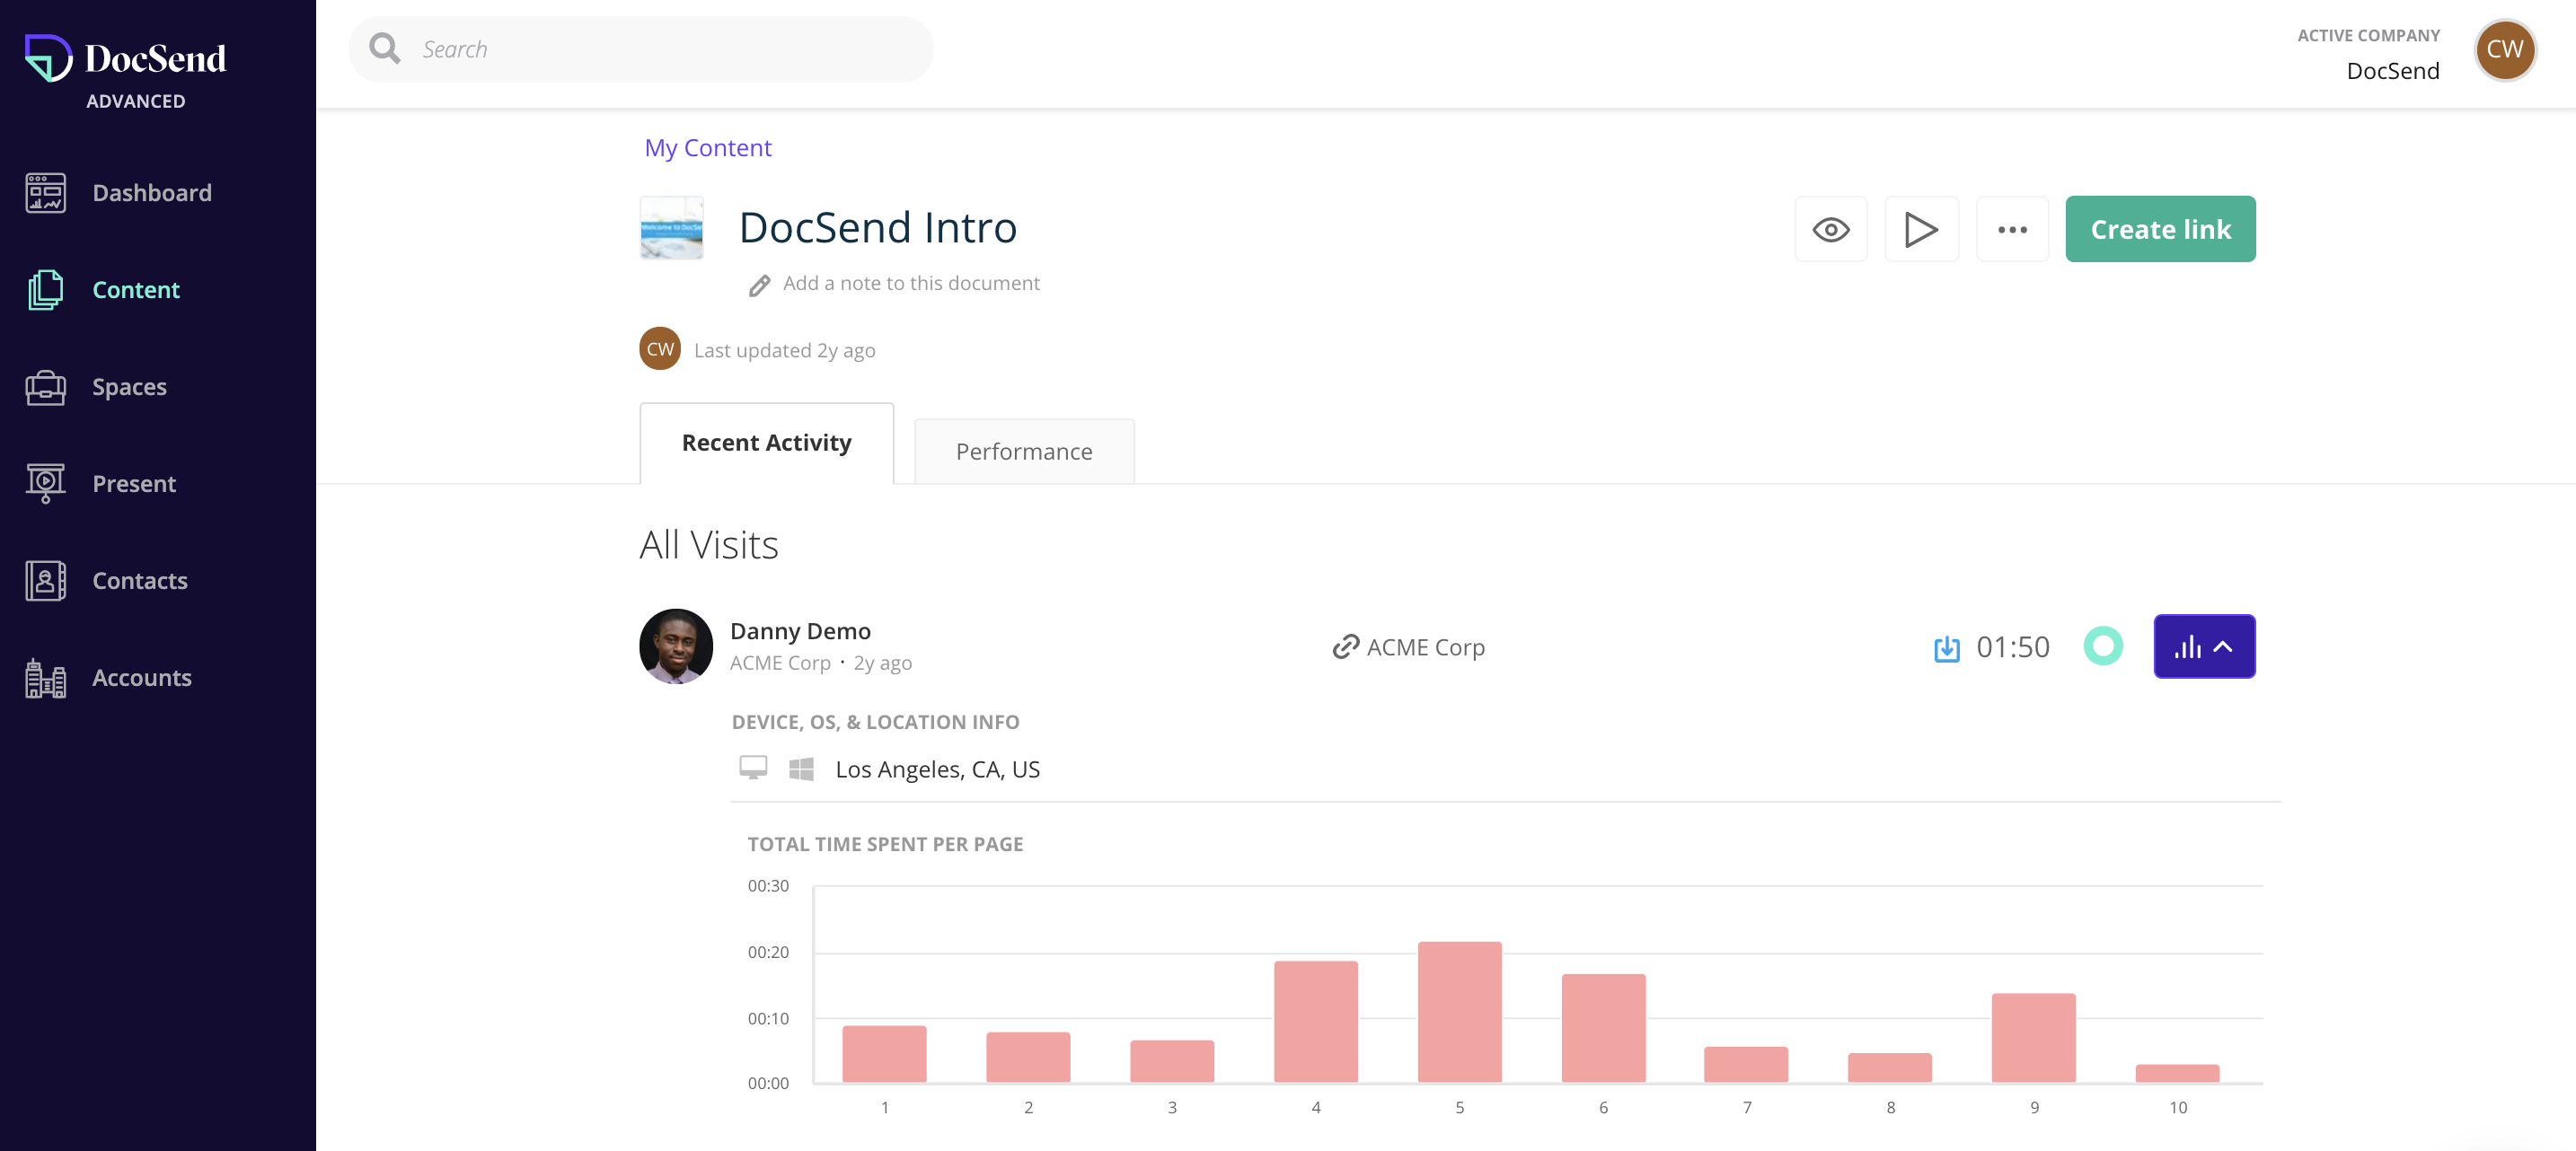Click the All Visits heading
This screenshot has height=1151, width=2576.
709,545
